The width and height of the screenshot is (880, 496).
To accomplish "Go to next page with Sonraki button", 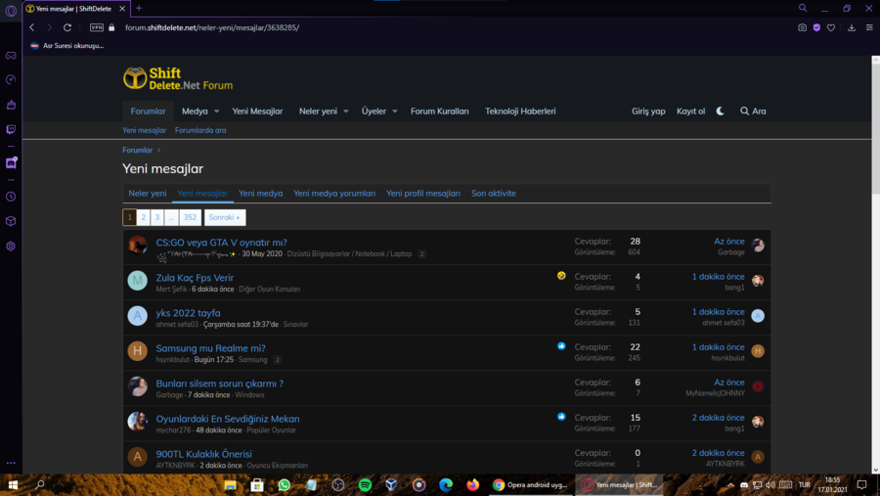I will [x=225, y=217].
